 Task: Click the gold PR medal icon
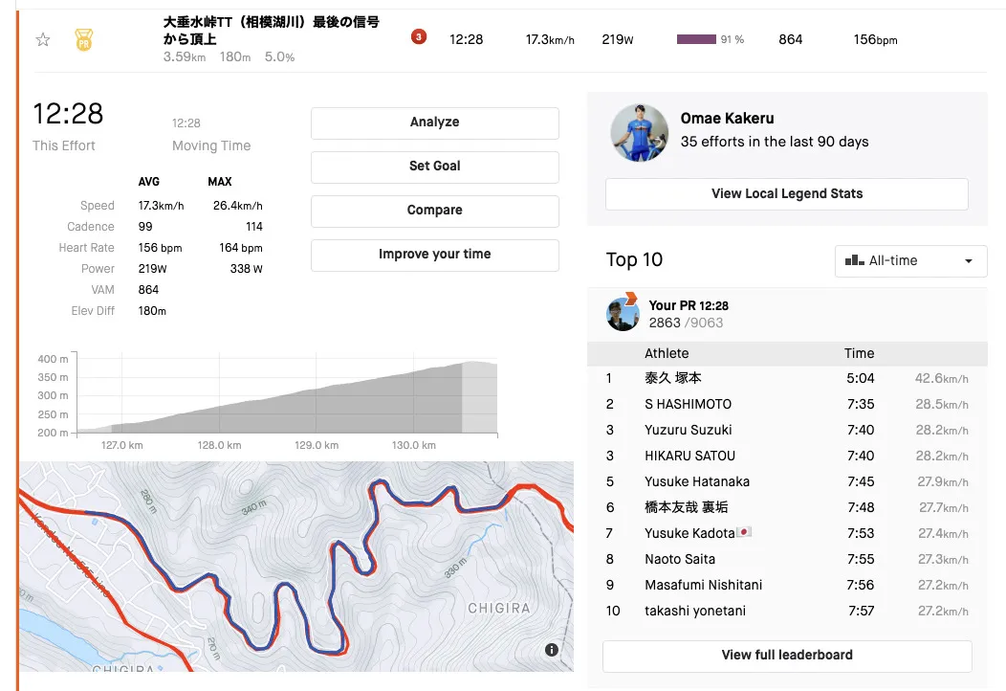[x=83, y=39]
